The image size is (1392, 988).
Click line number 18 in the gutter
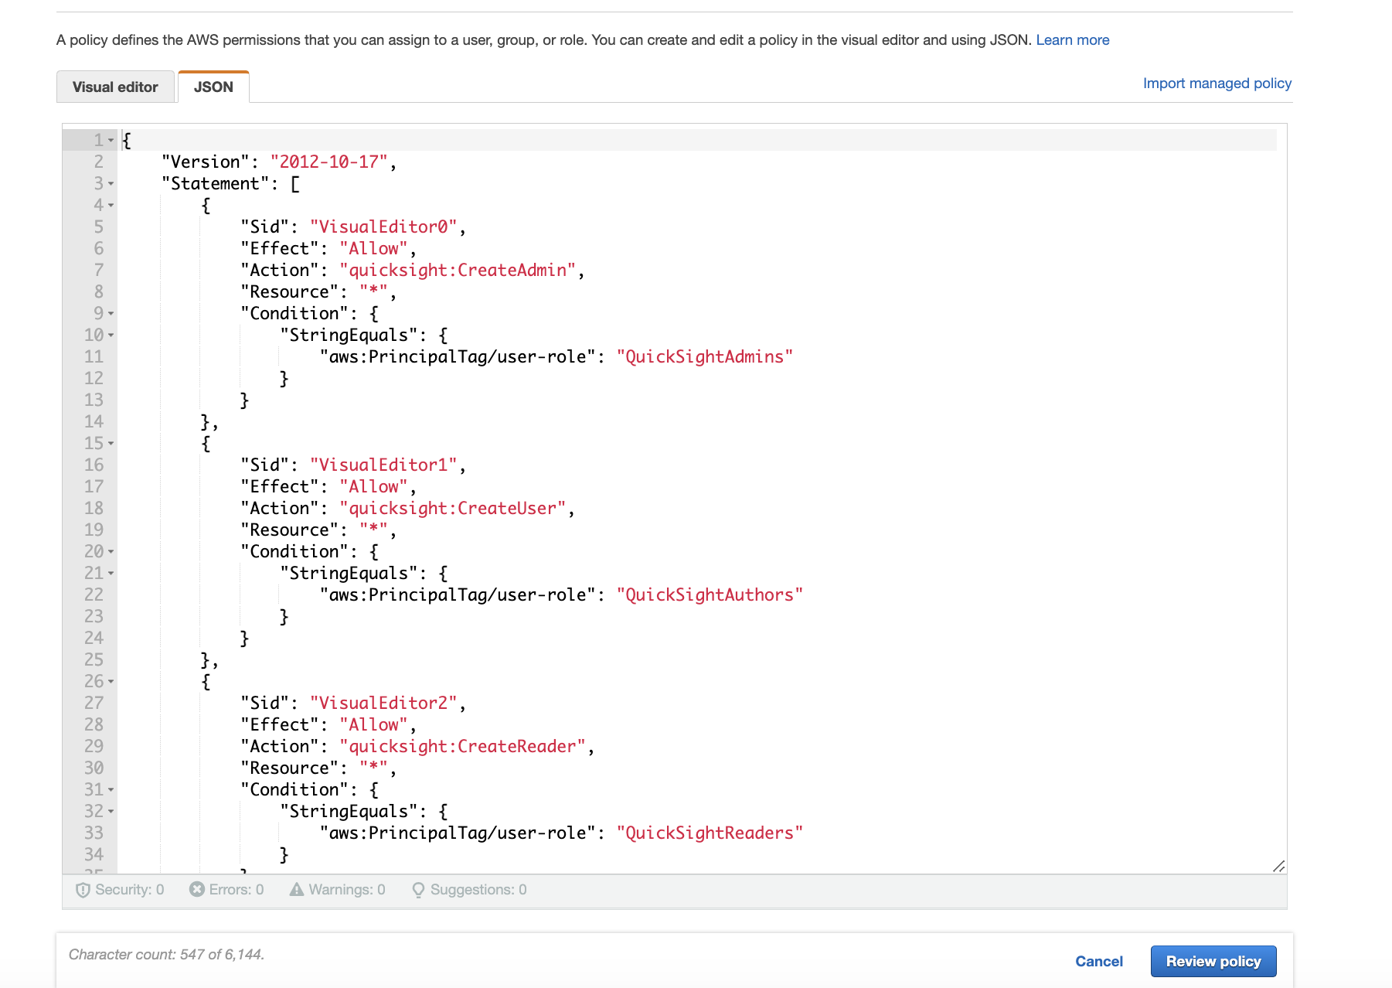[x=93, y=508]
